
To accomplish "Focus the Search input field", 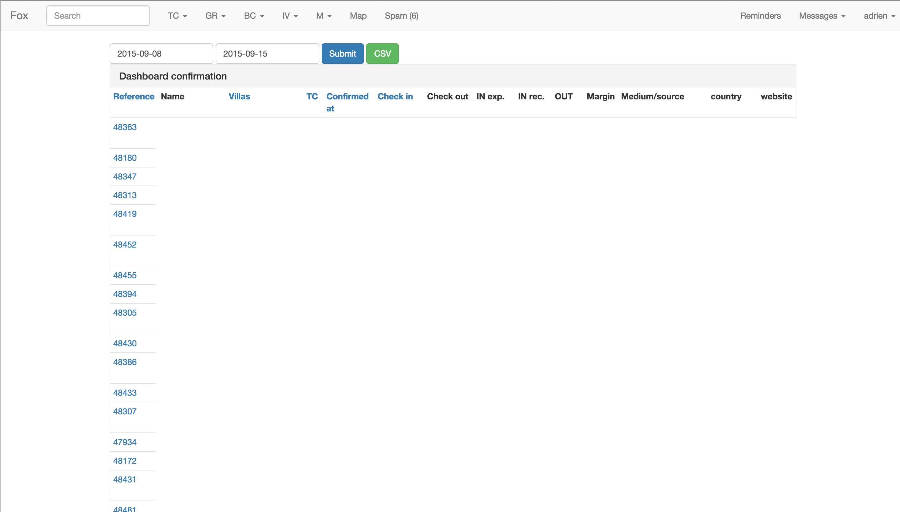I will [x=98, y=16].
